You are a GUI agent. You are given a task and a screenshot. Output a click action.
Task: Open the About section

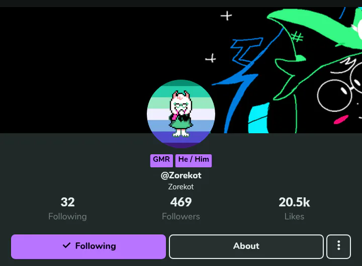point(246,246)
